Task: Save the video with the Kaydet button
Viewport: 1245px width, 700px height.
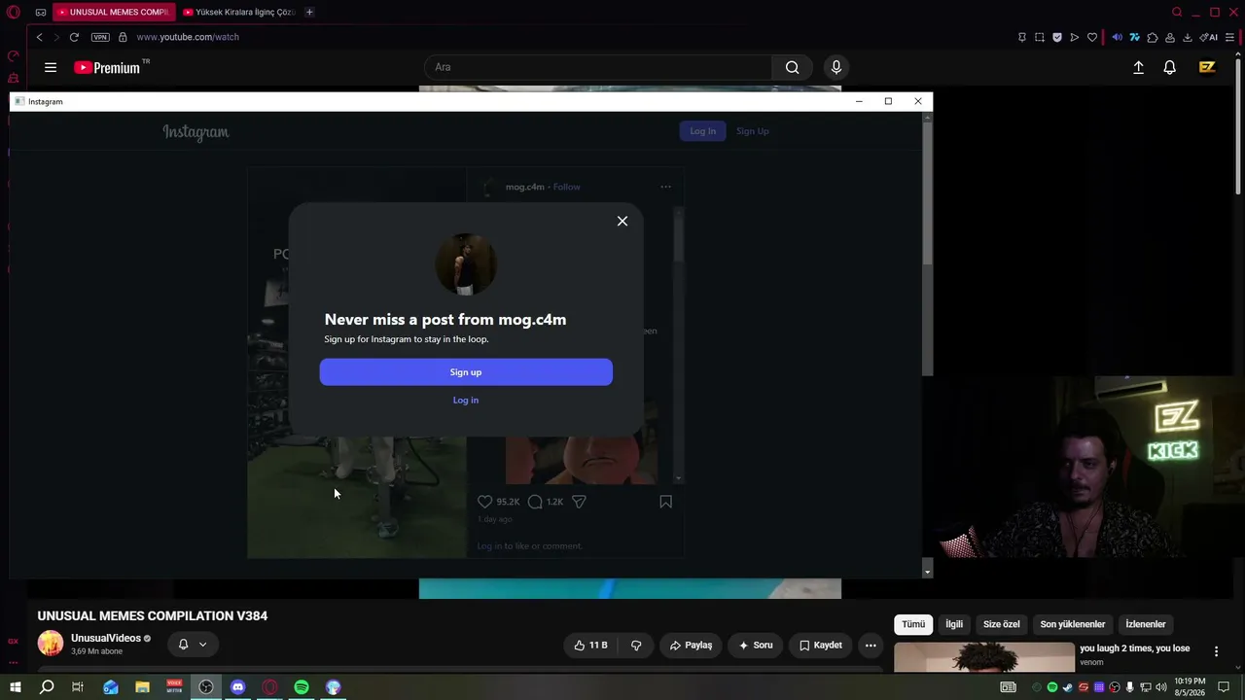Action: coord(821,645)
